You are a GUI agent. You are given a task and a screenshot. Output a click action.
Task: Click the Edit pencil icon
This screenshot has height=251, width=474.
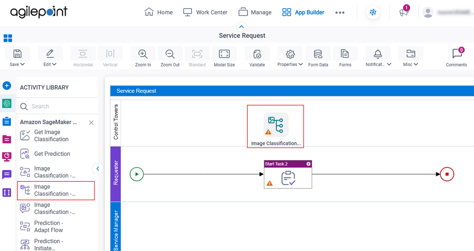[50, 54]
